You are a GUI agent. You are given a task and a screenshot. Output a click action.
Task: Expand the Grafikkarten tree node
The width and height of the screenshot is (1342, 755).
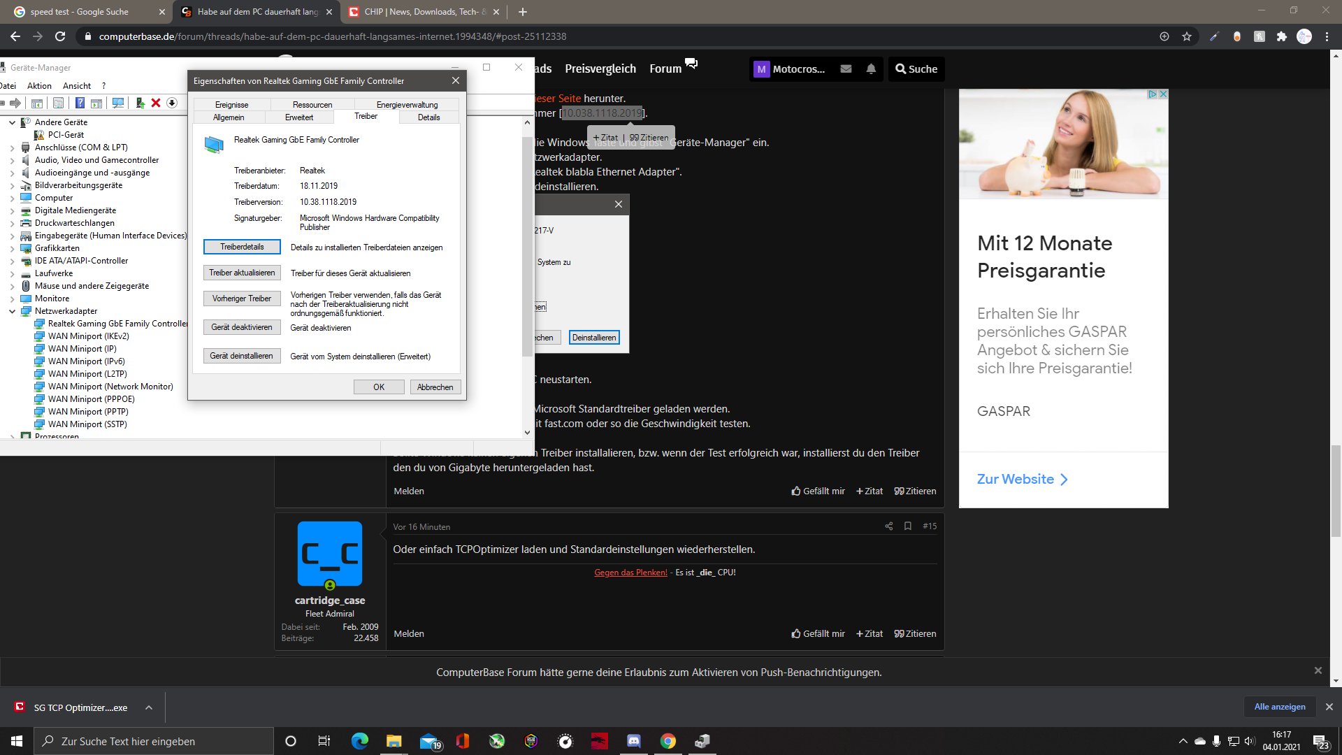click(12, 249)
